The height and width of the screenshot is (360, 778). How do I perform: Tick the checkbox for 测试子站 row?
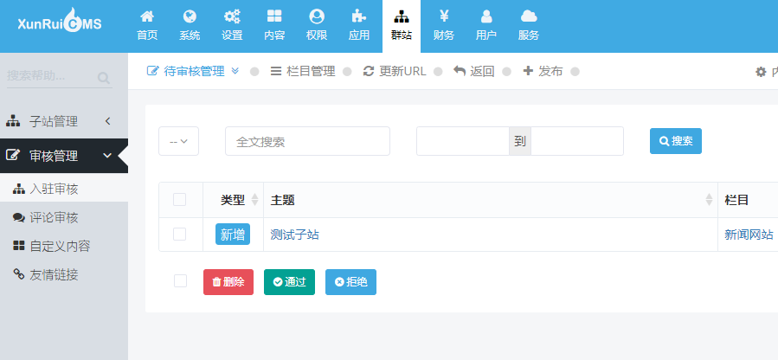tap(180, 234)
